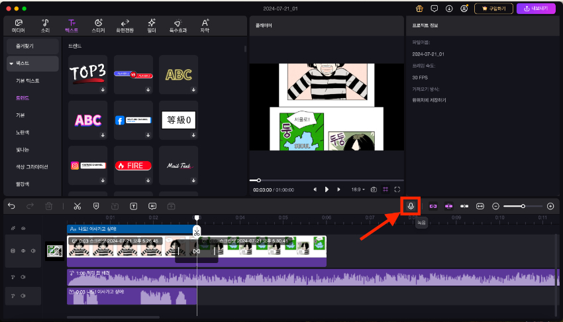Screen dimensions: 563x322
Task: Click the 구입하기 (purchase) button
Action: point(493,9)
